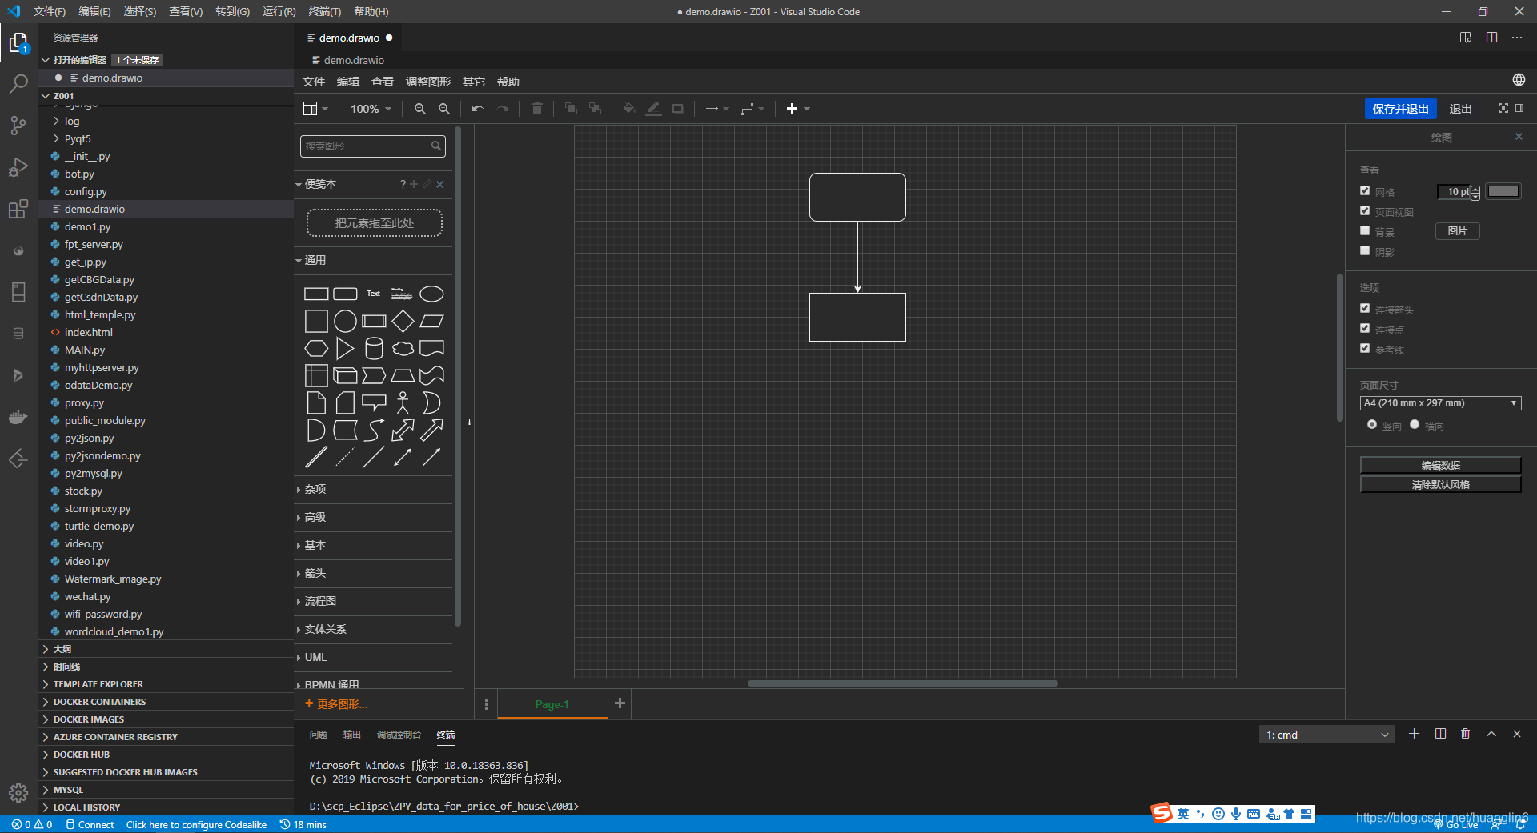1537x833 pixels.
Task: Click the 清除默认风格 button
Action: (1440, 484)
